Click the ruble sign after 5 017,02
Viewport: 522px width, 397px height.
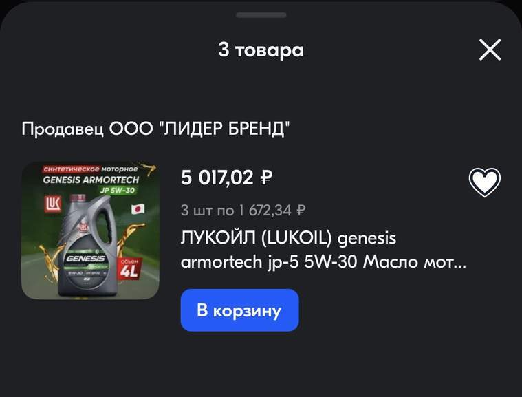pyautogui.click(x=266, y=178)
